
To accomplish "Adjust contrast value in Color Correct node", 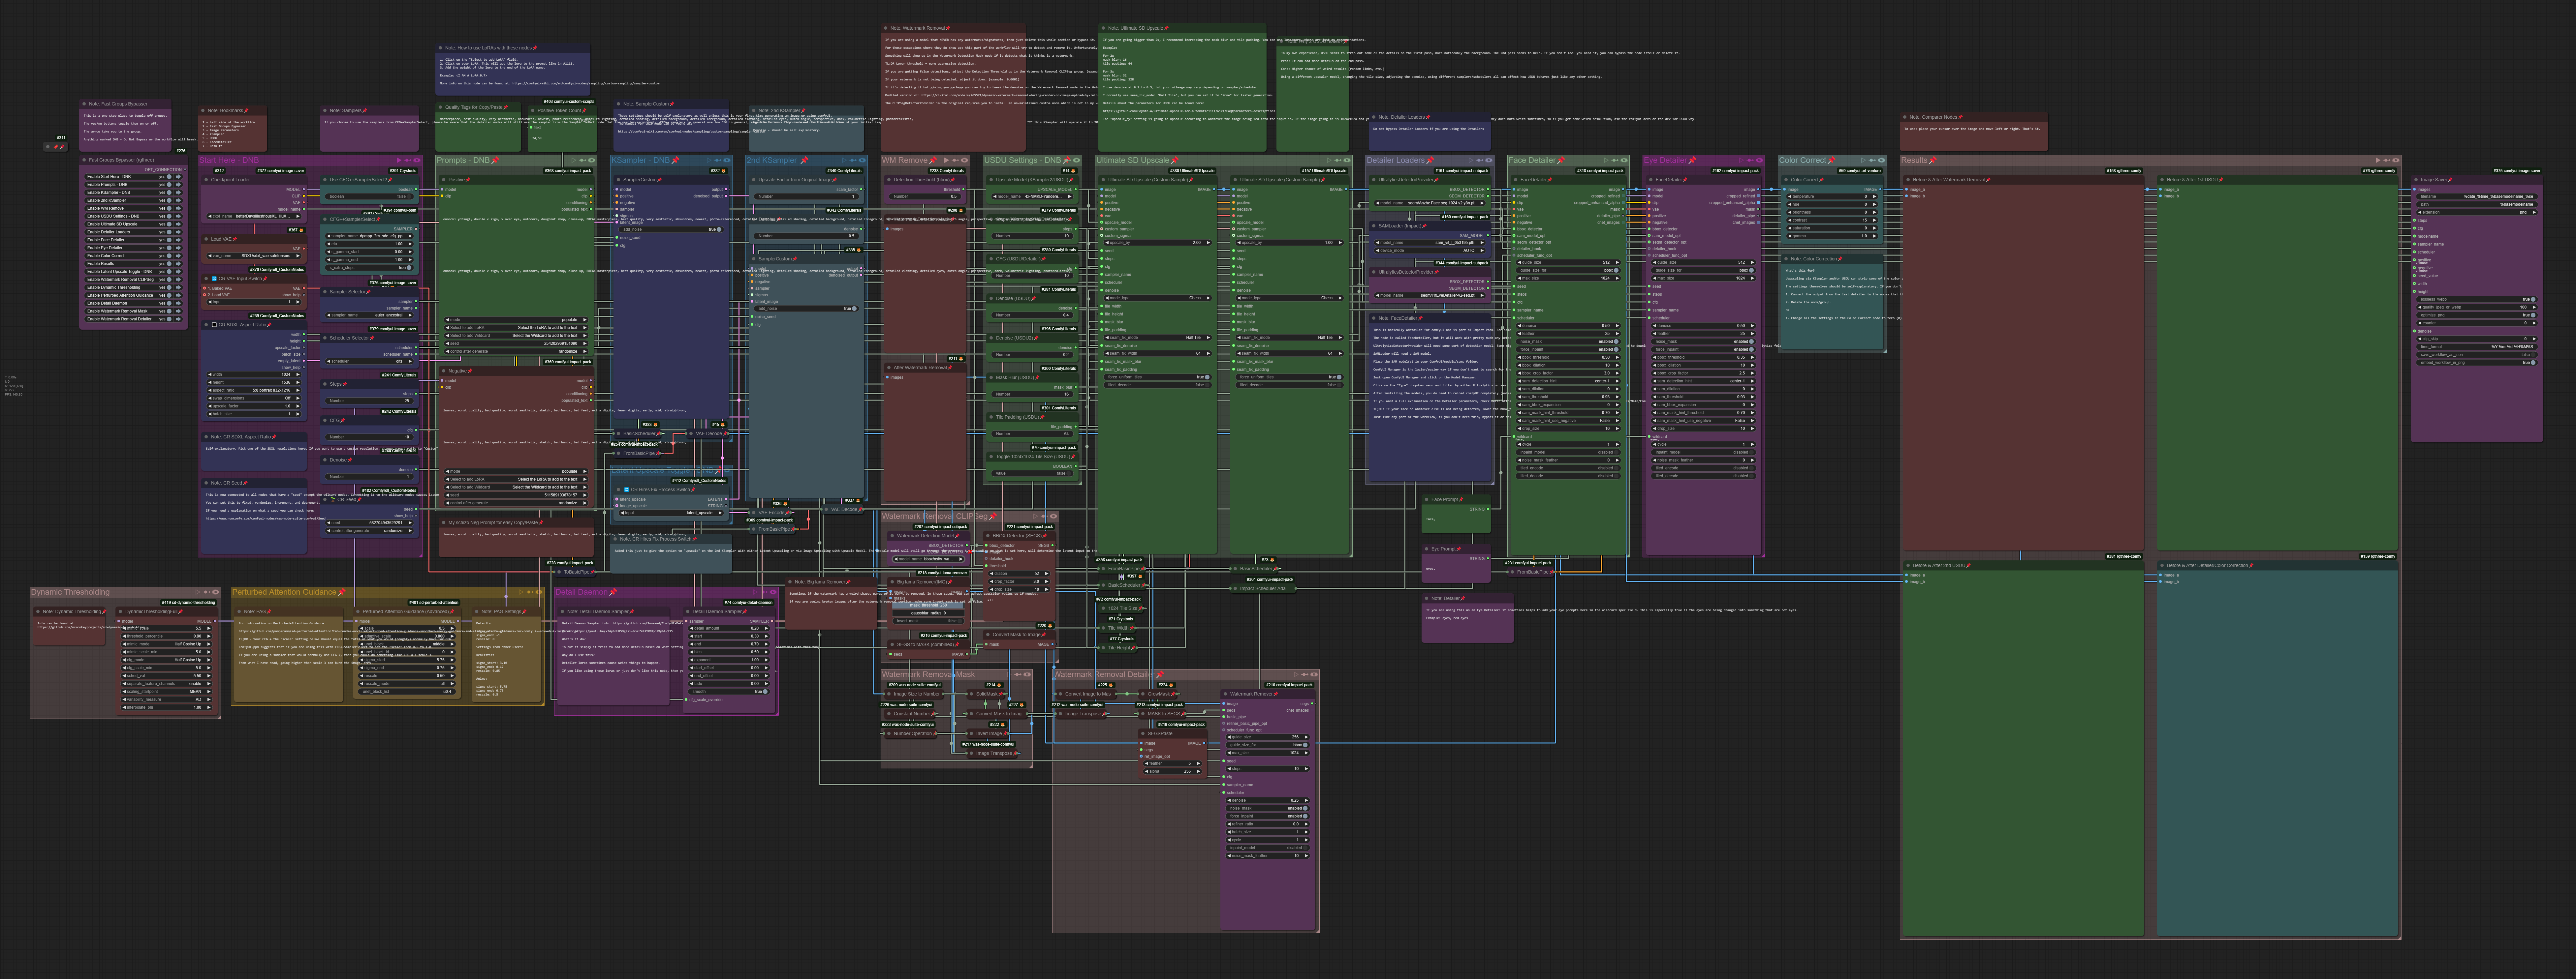I will click(x=1832, y=220).
